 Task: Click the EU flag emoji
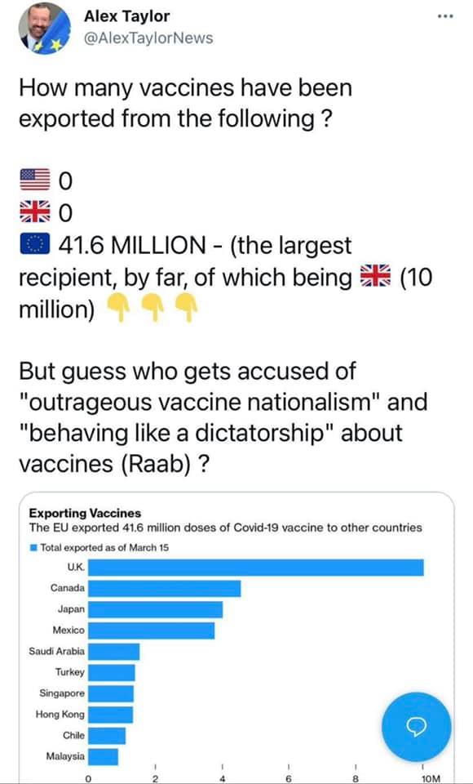click(35, 244)
